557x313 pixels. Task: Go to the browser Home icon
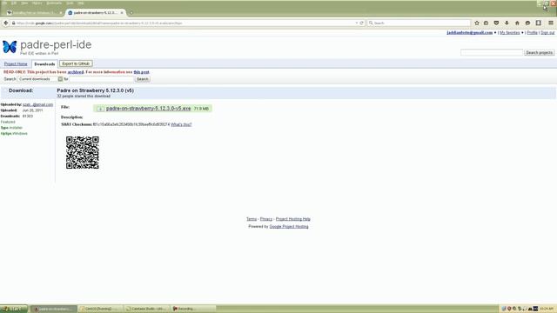pos(517,23)
